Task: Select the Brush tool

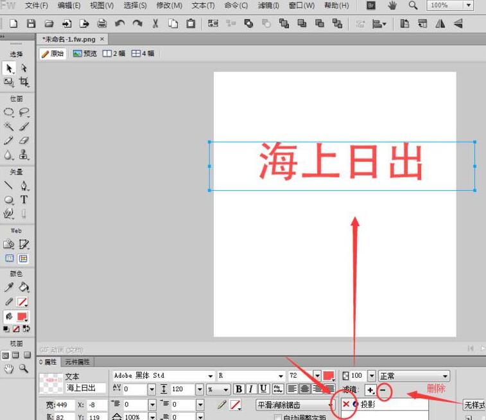Action: (x=24, y=126)
